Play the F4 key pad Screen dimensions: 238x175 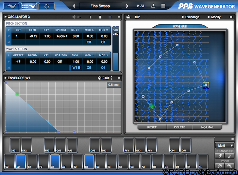203,161
